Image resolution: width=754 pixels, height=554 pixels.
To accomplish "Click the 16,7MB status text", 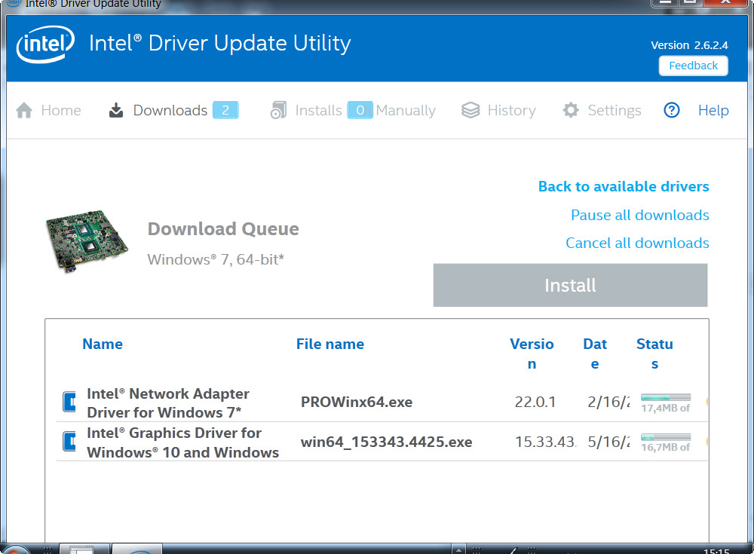I will pos(666,447).
